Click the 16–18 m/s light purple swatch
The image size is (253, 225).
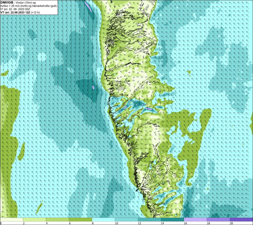tap(195, 220)
